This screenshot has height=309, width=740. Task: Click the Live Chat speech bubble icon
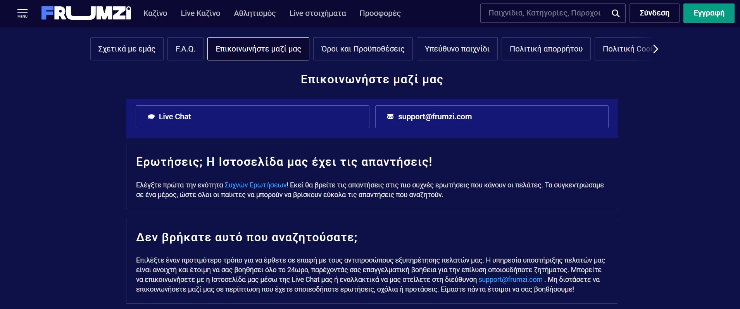[x=151, y=117]
